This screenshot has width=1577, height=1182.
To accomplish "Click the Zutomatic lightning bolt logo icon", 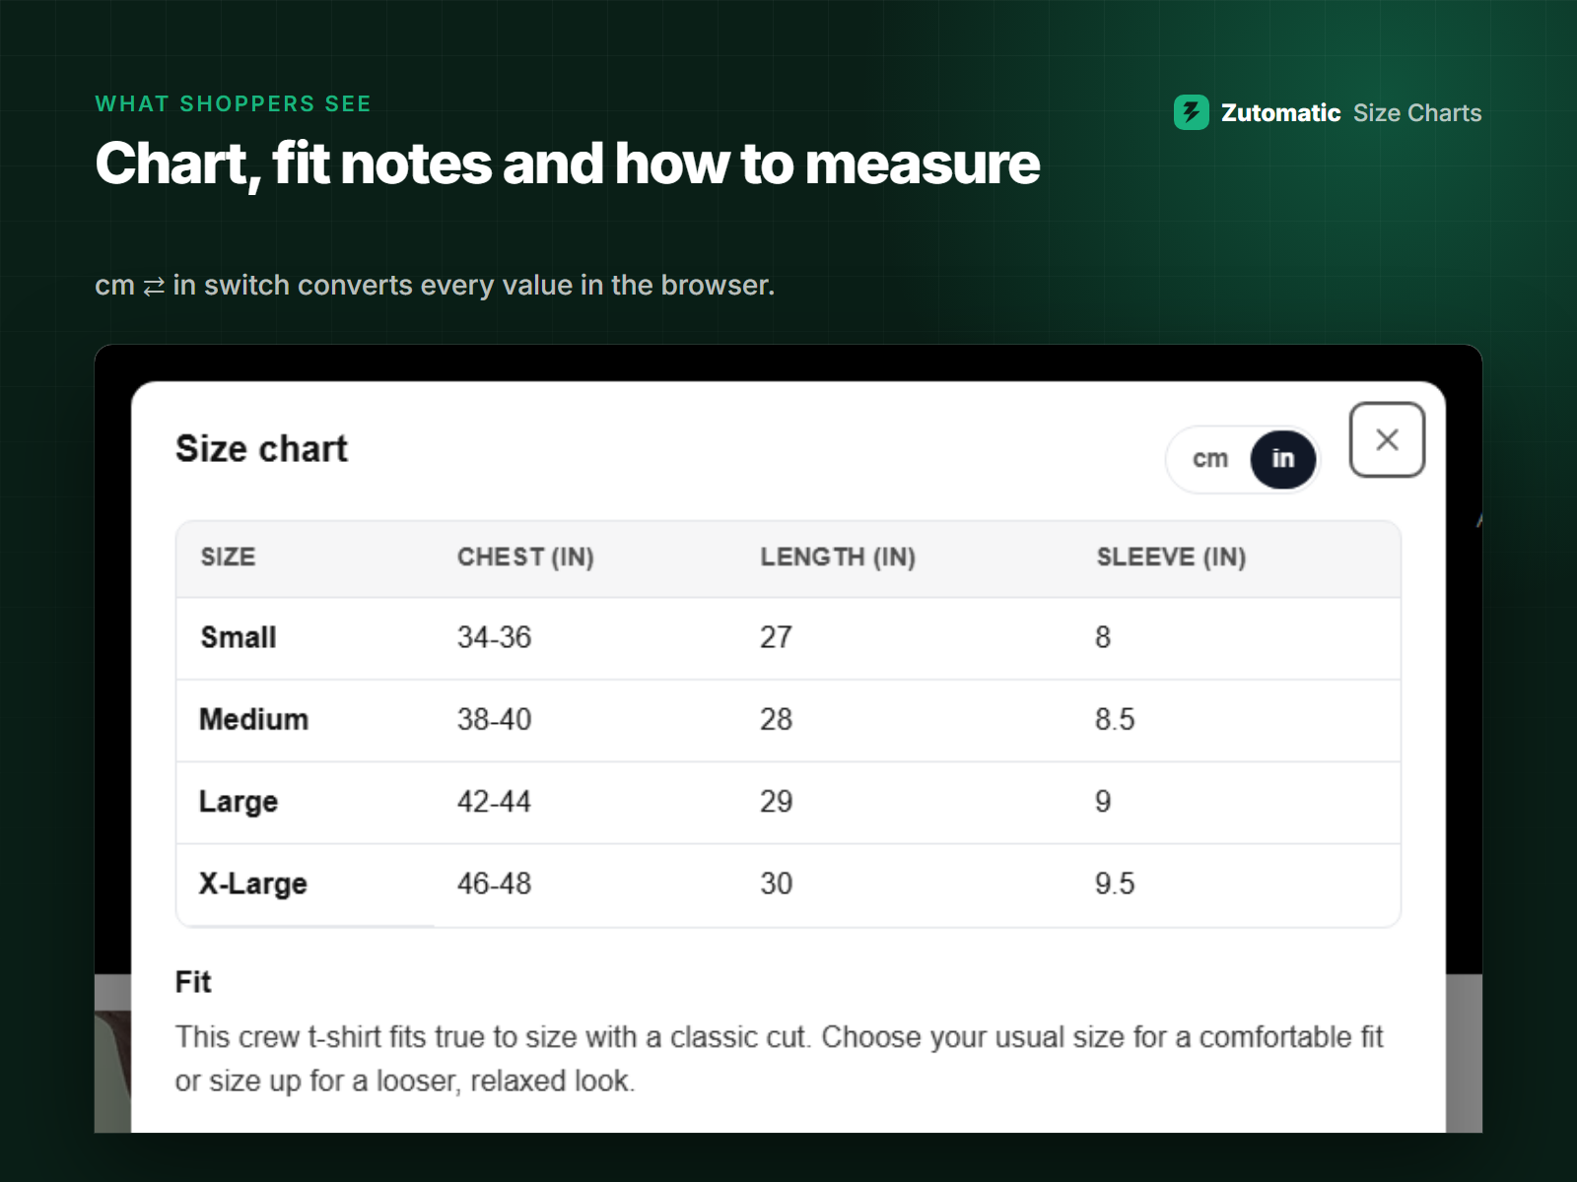I will coord(1191,112).
